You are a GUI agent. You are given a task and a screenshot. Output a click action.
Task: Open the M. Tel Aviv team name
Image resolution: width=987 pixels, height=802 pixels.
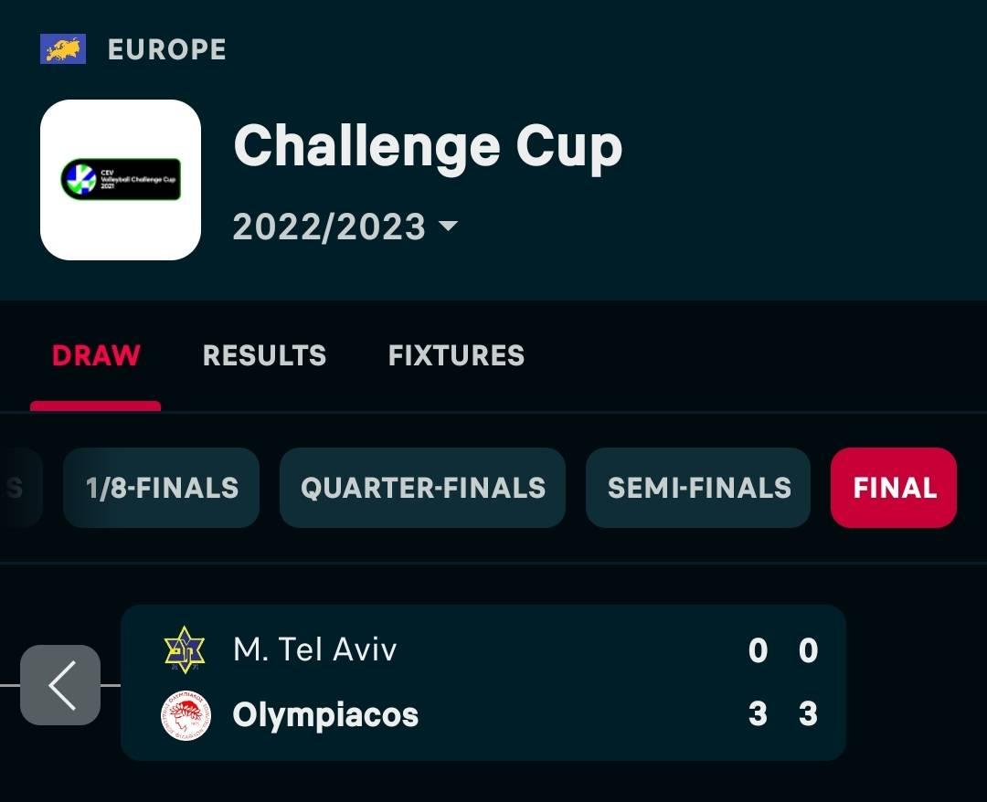(315, 650)
